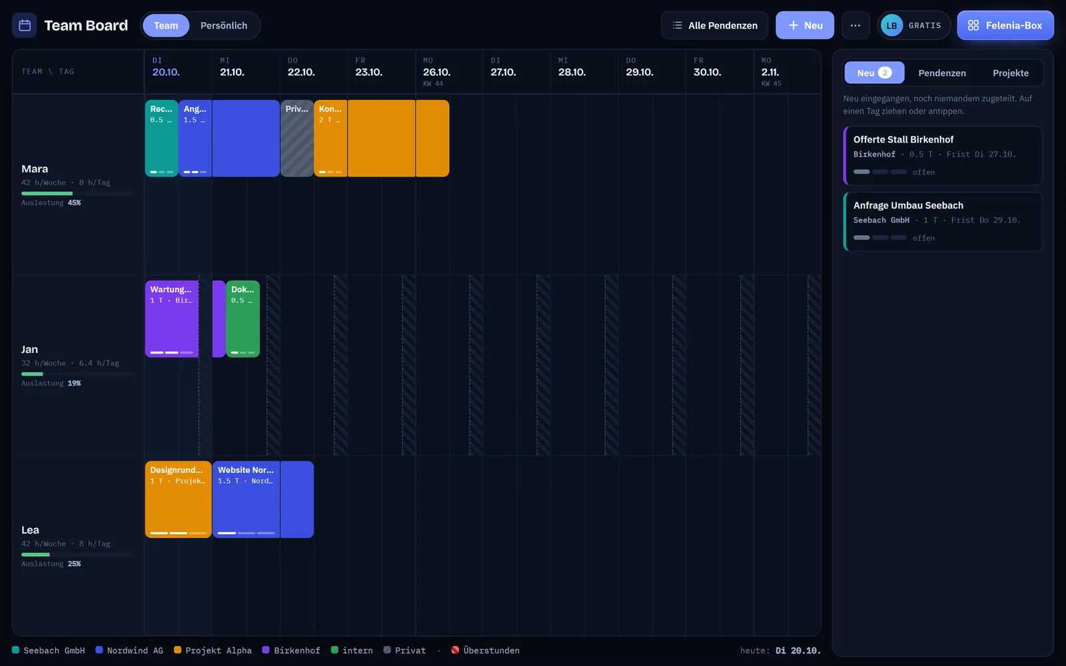Open the GRATIS plan account menu
Viewport: 1066px width, 666px height.
pos(914,25)
